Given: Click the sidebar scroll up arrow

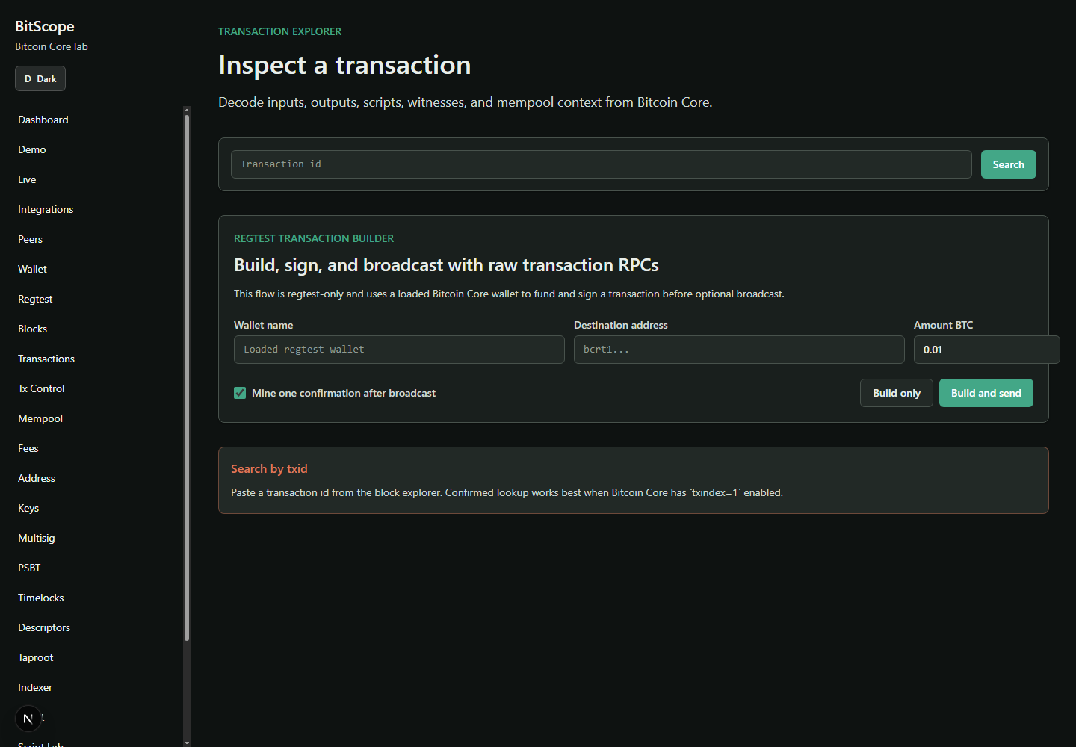Looking at the screenshot, I should 187,110.
